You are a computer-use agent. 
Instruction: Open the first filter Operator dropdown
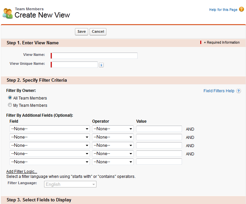click(x=113, y=129)
